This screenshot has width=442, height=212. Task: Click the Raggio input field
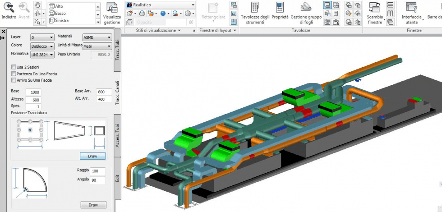pyautogui.click(x=97, y=171)
